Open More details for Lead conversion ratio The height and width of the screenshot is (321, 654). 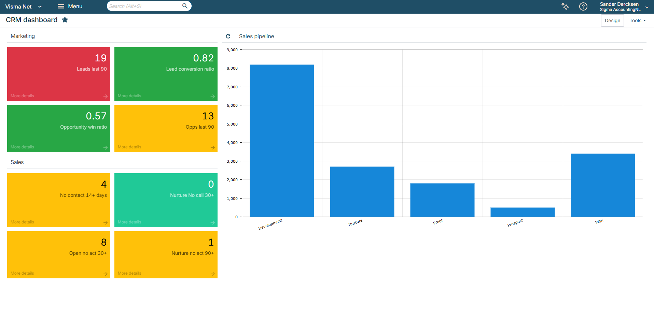(129, 96)
